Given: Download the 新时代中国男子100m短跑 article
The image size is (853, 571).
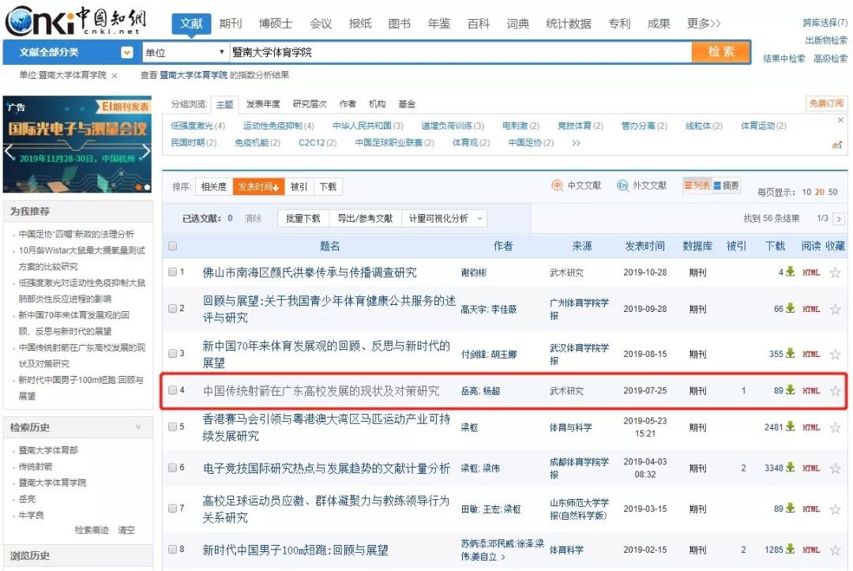Looking at the screenshot, I should [x=790, y=549].
